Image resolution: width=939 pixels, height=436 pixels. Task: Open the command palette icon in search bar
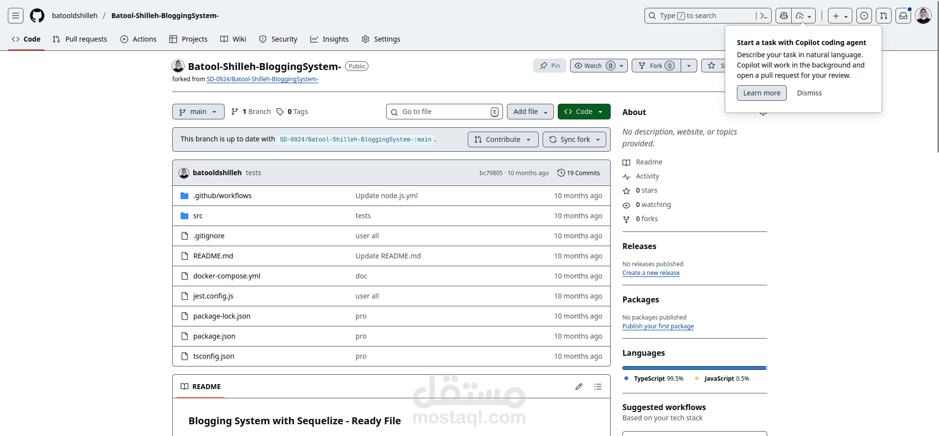coord(763,16)
